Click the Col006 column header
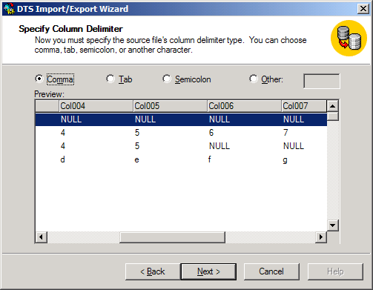Viewport: 373px width, 290px height. pyautogui.click(x=244, y=106)
